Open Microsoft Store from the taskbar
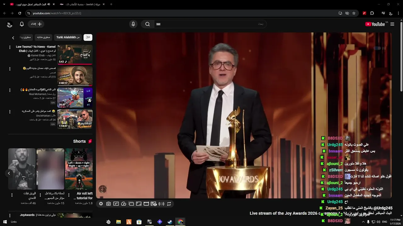 click(139, 222)
